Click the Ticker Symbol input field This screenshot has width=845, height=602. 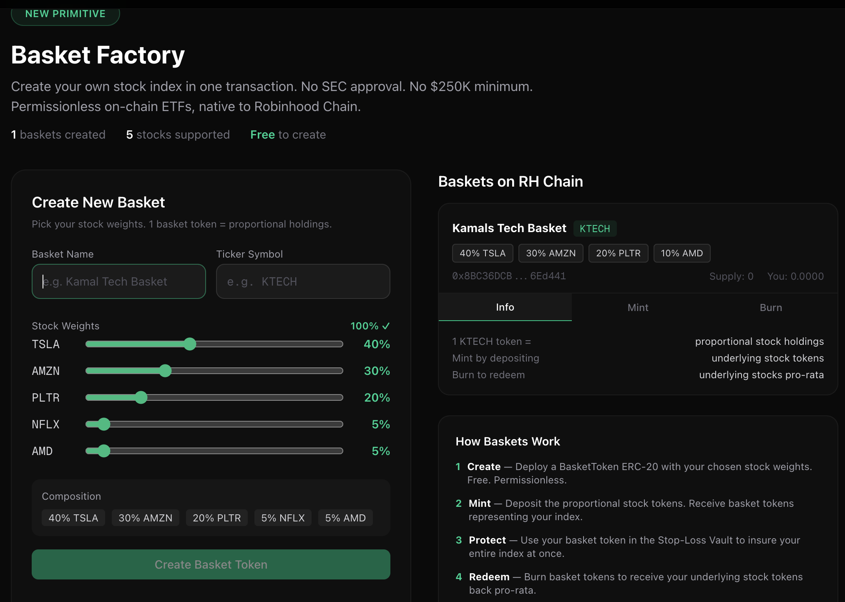tap(303, 281)
